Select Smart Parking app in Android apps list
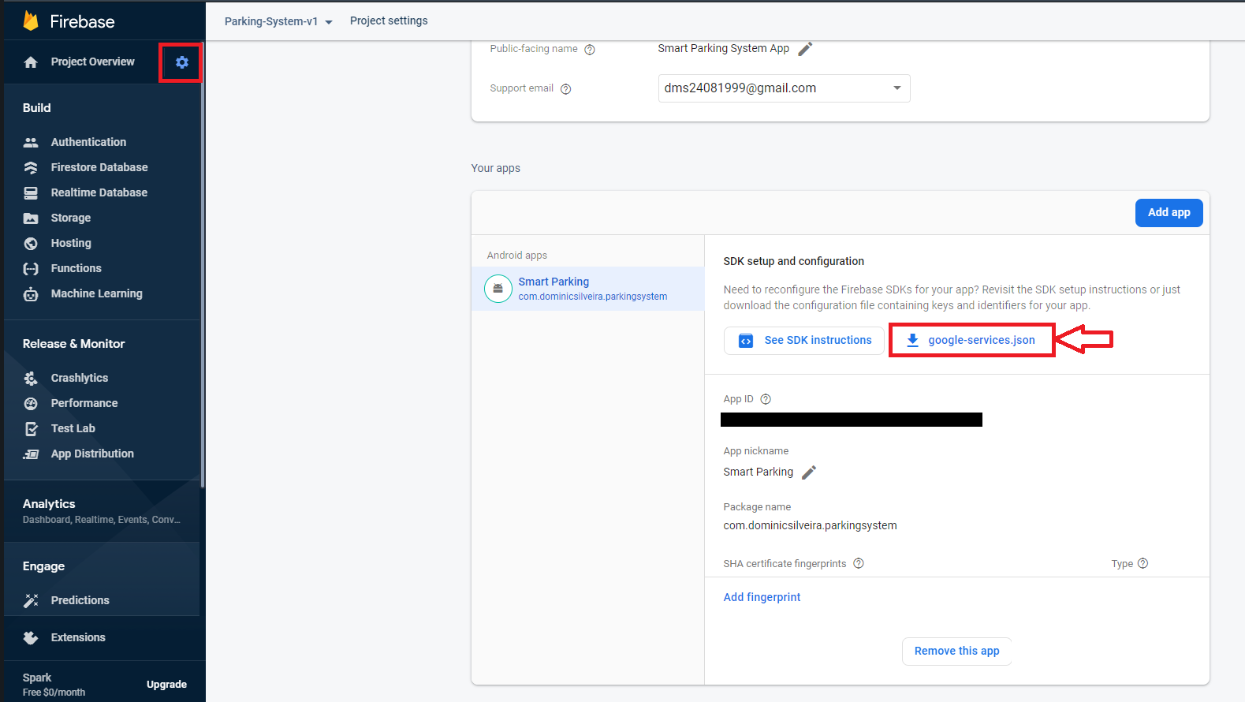The width and height of the screenshot is (1245, 702). tap(587, 289)
